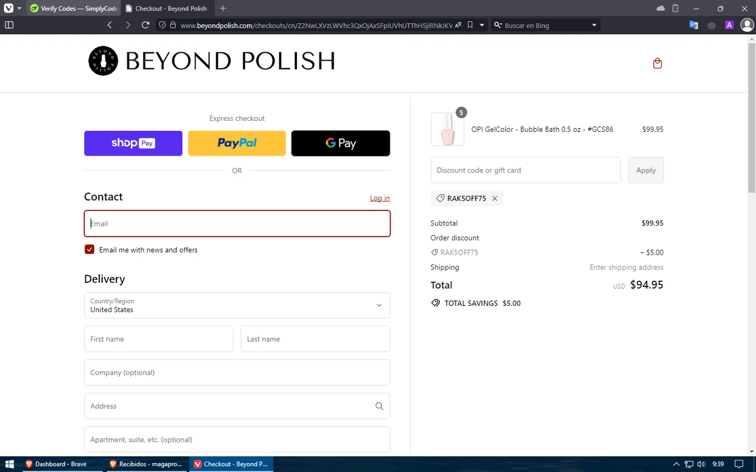Pay with Google Pay
This screenshot has height=472, width=756.
(341, 143)
